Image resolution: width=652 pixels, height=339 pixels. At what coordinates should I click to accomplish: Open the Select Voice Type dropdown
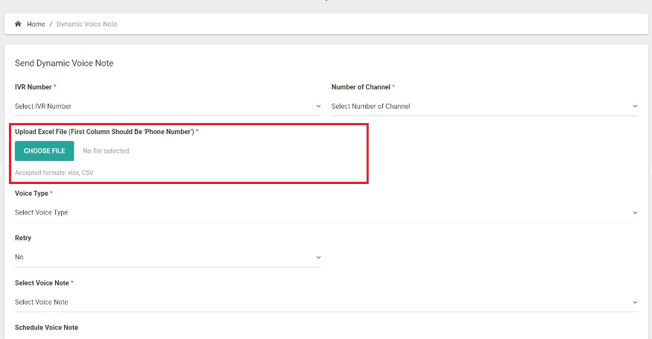click(x=326, y=212)
